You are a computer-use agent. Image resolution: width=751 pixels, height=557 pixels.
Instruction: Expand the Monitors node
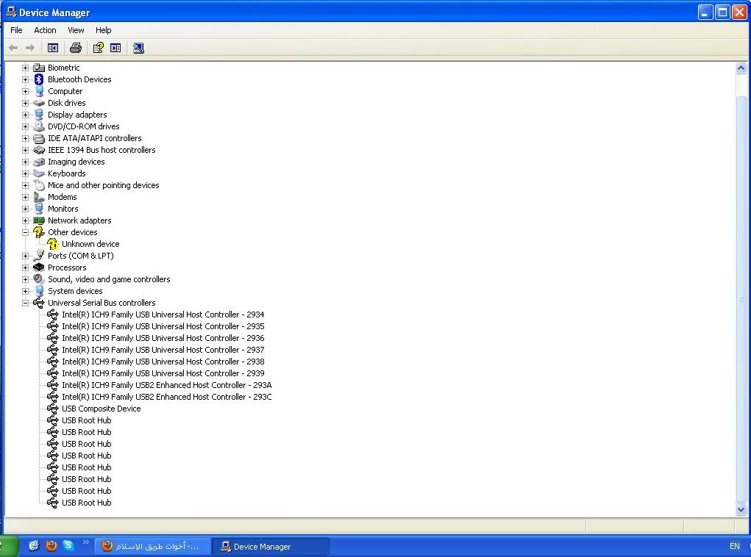pos(26,209)
